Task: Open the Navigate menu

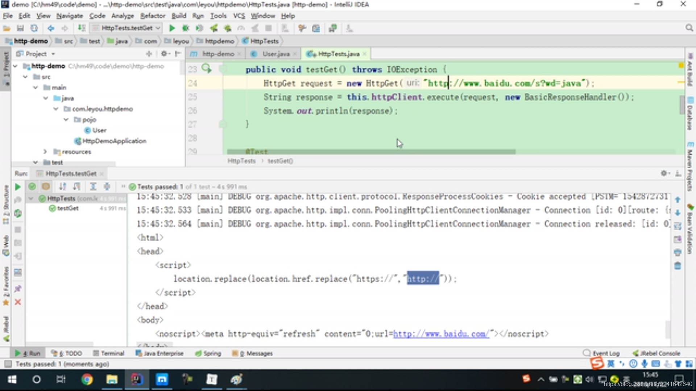Action: pyautogui.click(x=70, y=16)
